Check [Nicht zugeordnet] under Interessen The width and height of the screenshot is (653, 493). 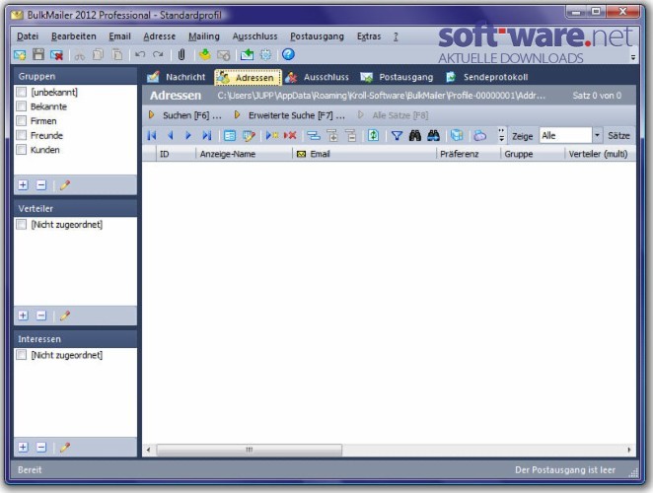point(22,355)
